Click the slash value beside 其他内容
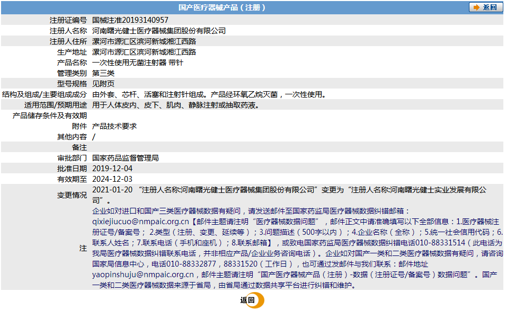The image size is (506, 309). click(94, 137)
